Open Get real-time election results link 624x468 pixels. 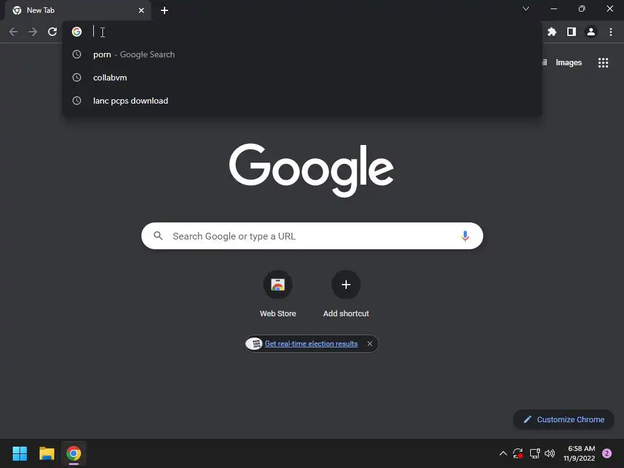coord(311,344)
